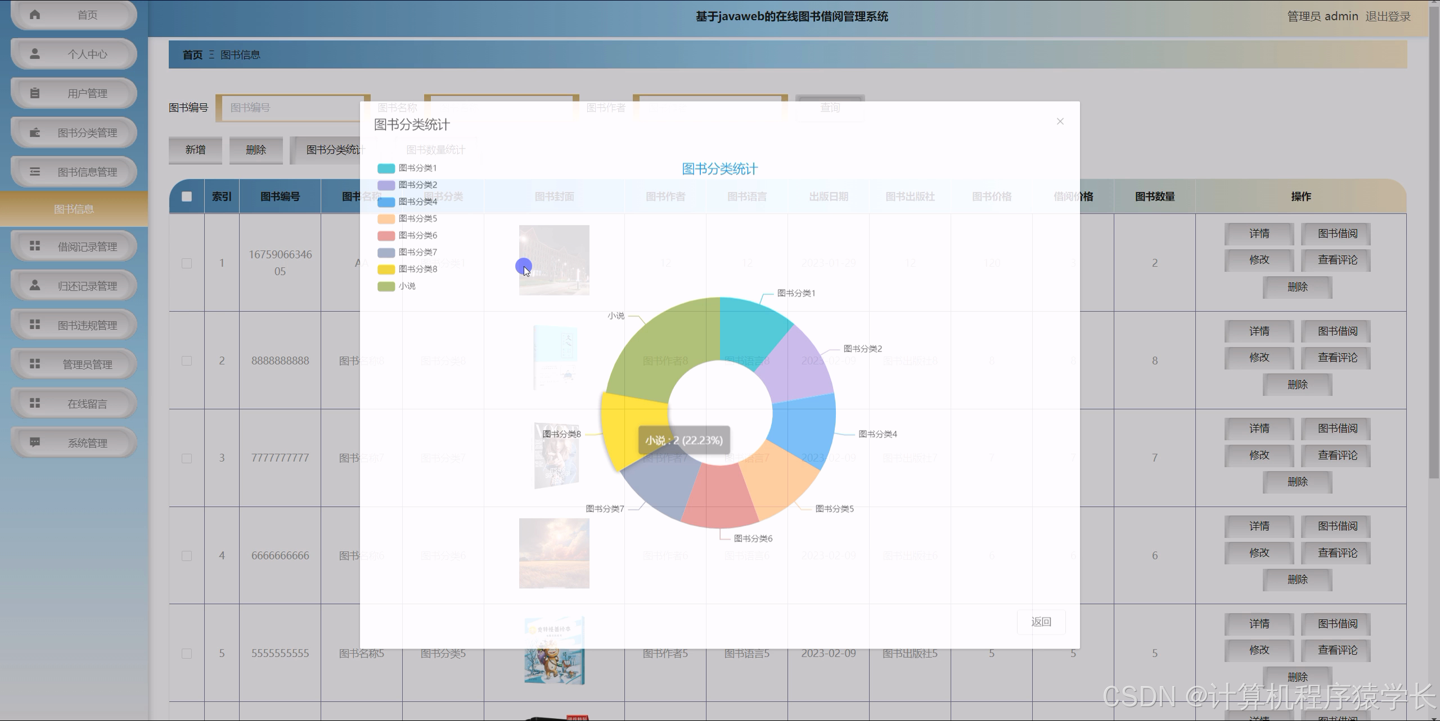Click the clipboard icon beside 用户管理
This screenshot has height=721, width=1440.
35,93
